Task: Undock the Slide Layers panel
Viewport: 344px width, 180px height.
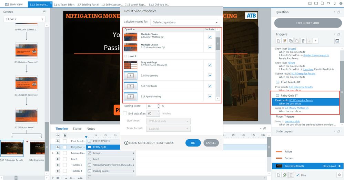Action: (x=338, y=131)
